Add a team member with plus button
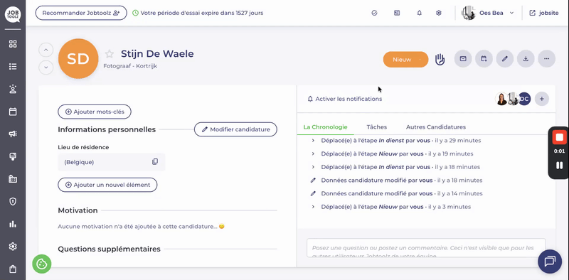This screenshot has height=280, width=569. [542, 99]
